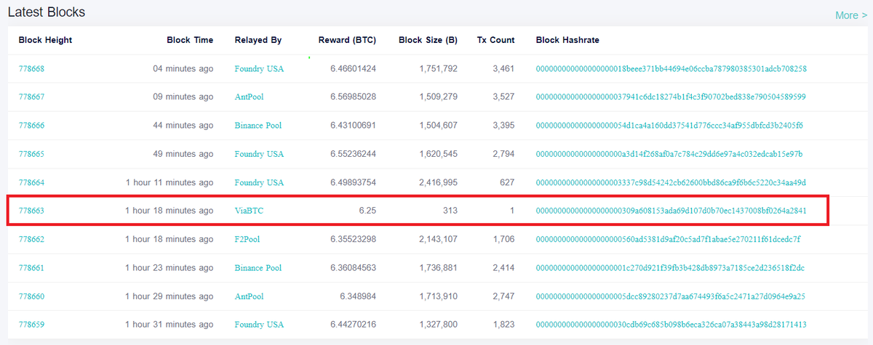873x345 pixels.
Task: Open block height 778665
Action: coord(31,154)
